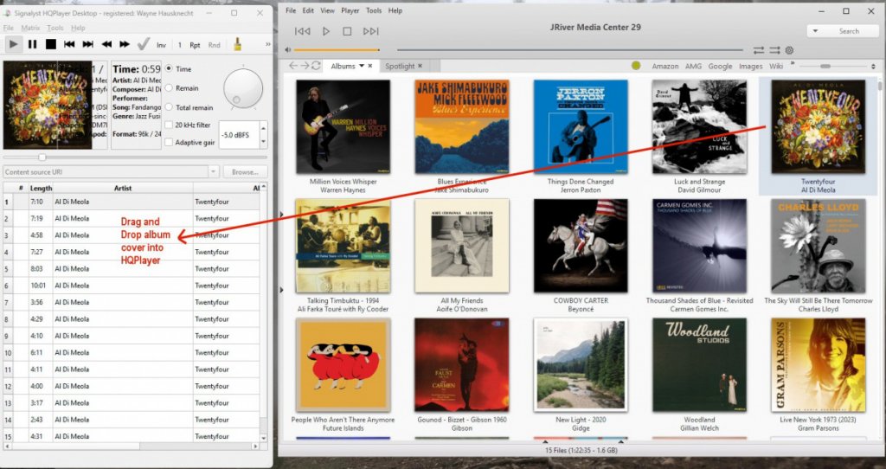Open JRiver DSP settings gear icon
Image resolution: width=886 pixels, height=469 pixels.
(x=789, y=49)
